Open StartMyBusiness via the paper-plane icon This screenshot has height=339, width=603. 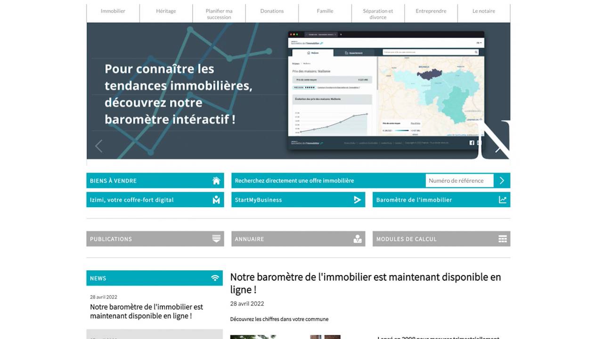pos(357,199)
